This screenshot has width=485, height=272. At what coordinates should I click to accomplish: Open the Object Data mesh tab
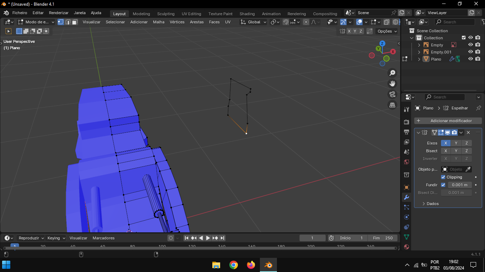[x=407, y=237]
